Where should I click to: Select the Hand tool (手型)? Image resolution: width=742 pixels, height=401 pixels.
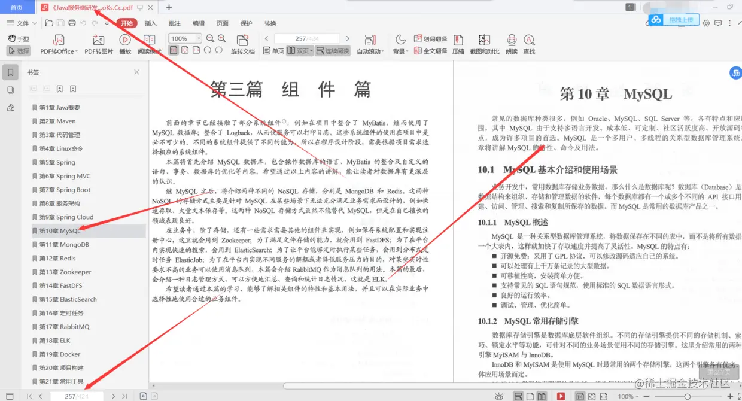[18, 38]
